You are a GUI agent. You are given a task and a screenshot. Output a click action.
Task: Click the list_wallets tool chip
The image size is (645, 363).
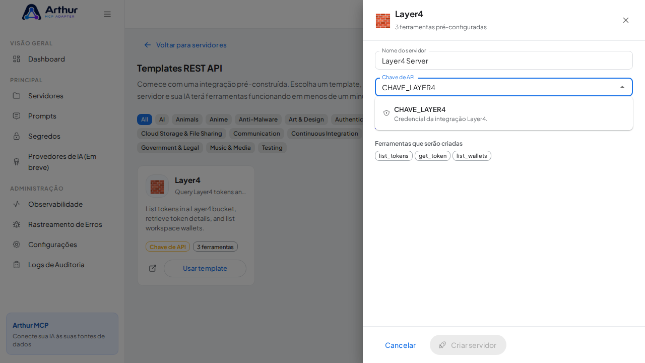(472, 156)
